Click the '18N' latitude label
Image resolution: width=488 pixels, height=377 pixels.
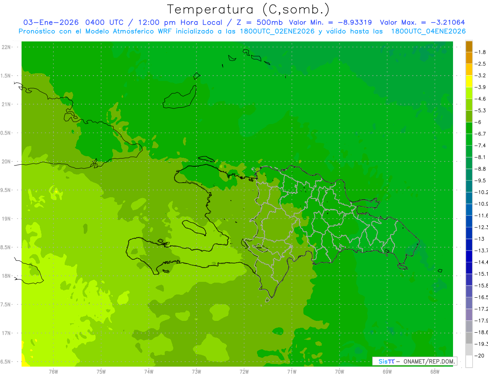click(x=6, y=276)
